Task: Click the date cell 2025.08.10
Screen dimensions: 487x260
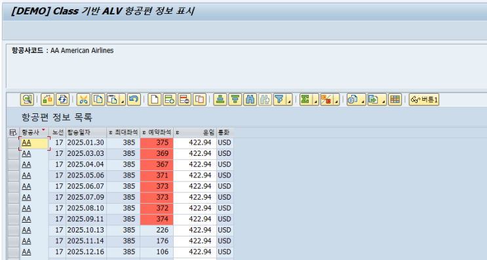Action: click(x=86, y=208)
